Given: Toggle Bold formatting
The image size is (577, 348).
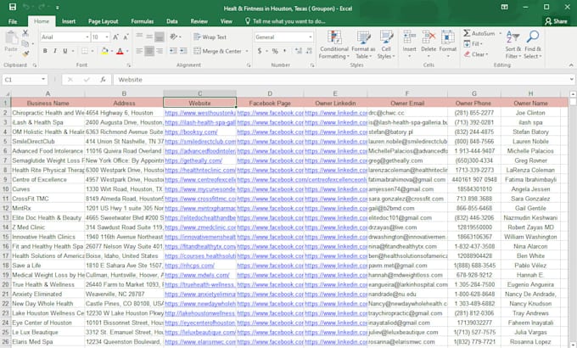Looking at the screenshot, I should pyautogui.click(x=45, y=51).
